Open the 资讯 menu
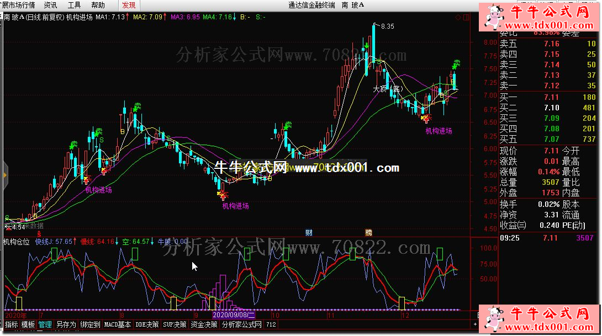 50,5
